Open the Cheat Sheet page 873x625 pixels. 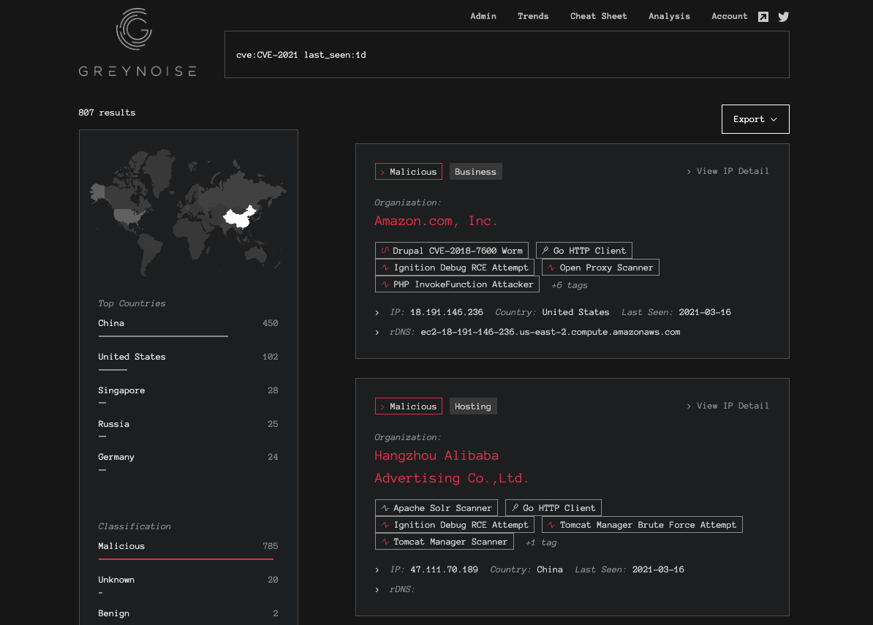click(599, 16)
